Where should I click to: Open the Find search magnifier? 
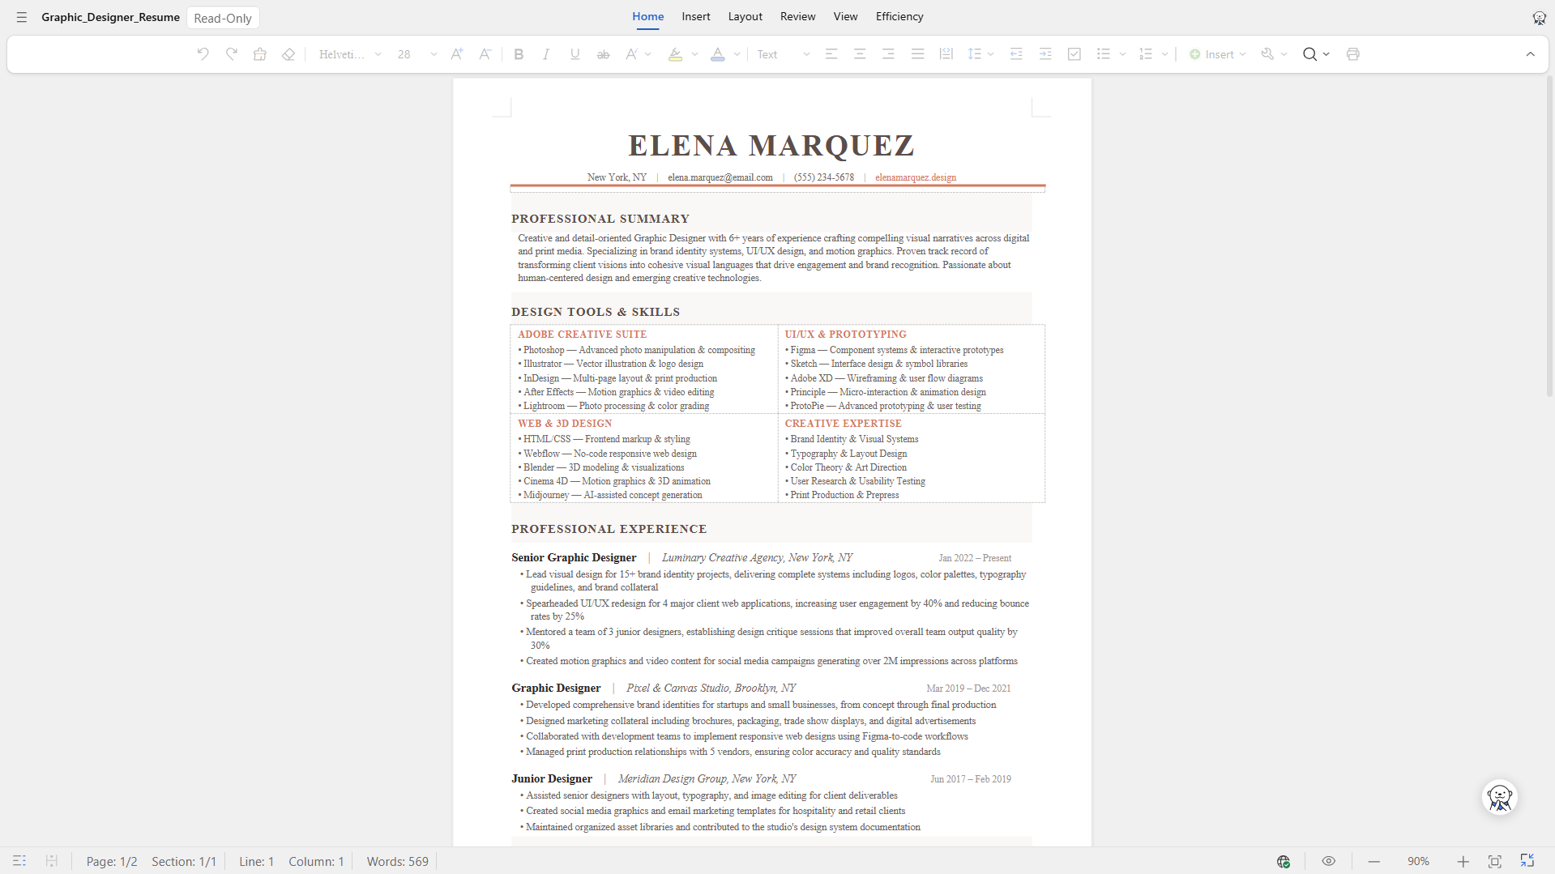tap(1309, 54)
